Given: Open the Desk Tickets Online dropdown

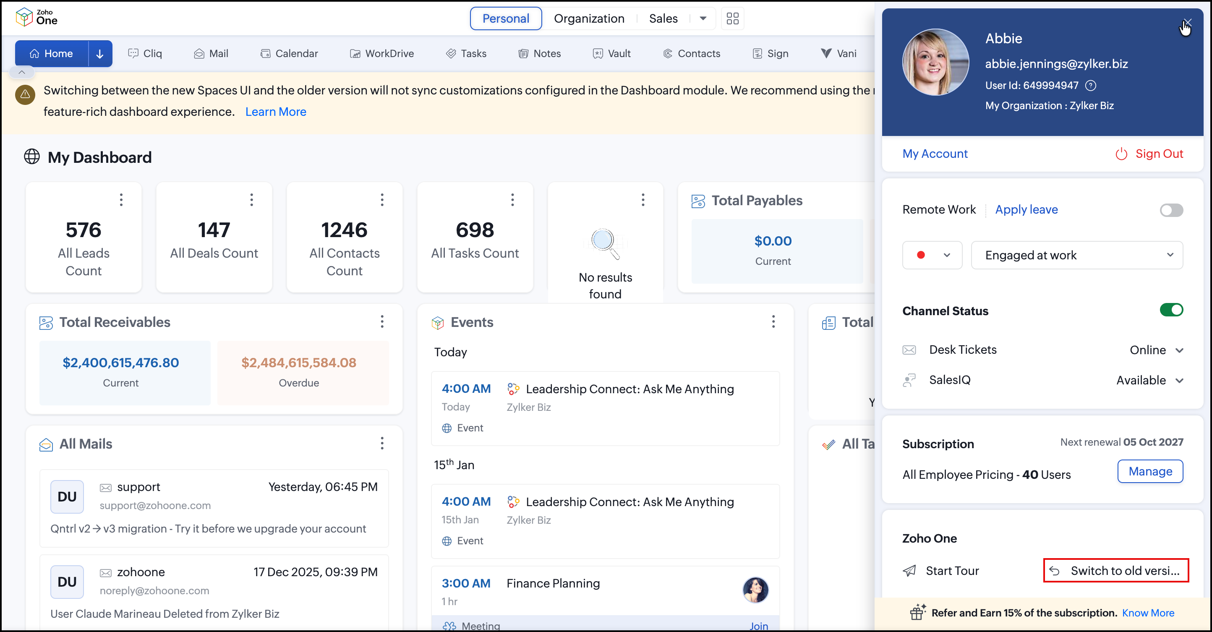Looking at the screenshot, I should pos(1156,350).
